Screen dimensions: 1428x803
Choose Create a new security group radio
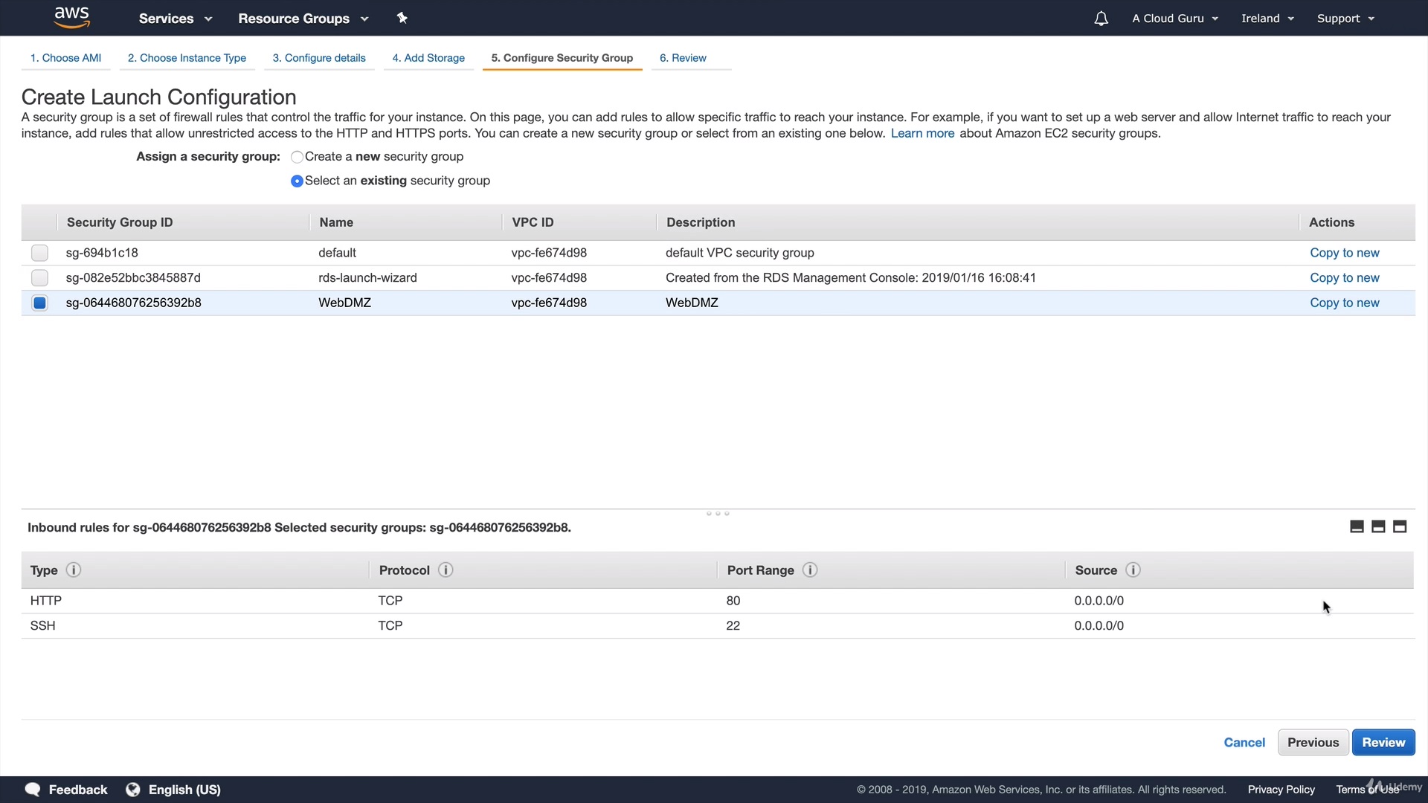(x=297, y=157)
